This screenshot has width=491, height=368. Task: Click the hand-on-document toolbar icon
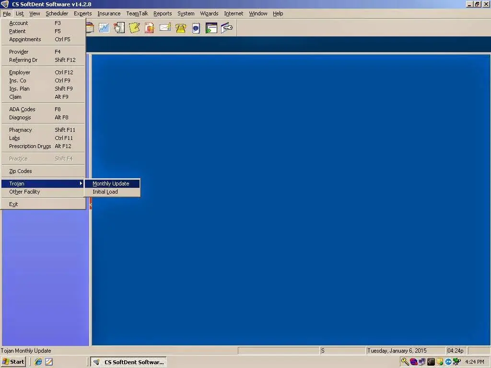(119, 28)
